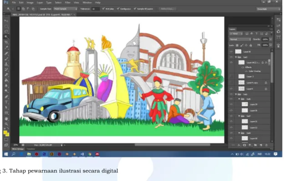Open Fill slider dropdown arrow

(x=271, y=45)
